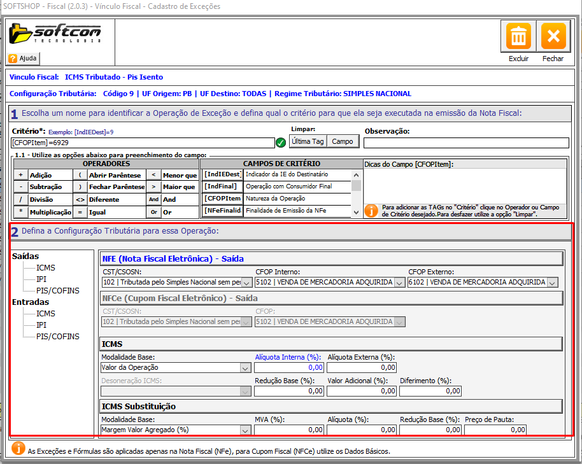
Task: Insert the Diferente <> operator
Action: 80,199
